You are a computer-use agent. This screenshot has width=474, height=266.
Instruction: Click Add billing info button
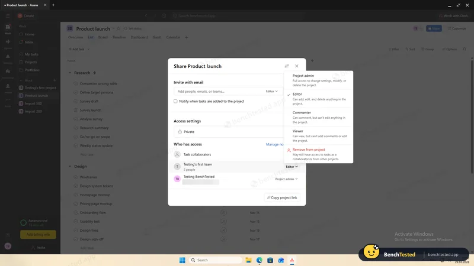pyautogui.click(x=38, y=235)
